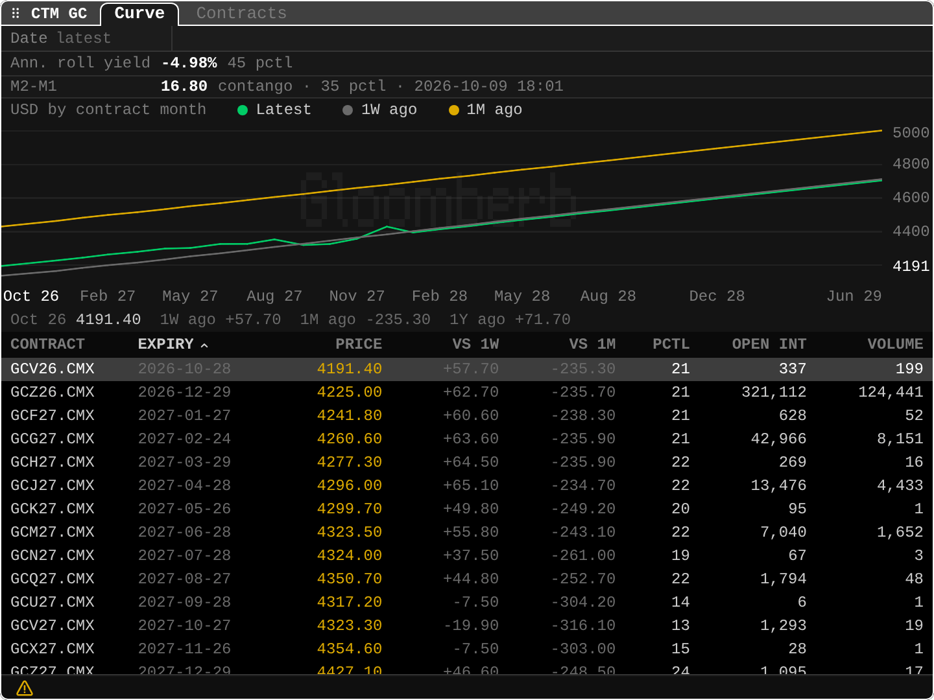Click the GCK27.CMX row
934x700 pixels.
point(467,509)
